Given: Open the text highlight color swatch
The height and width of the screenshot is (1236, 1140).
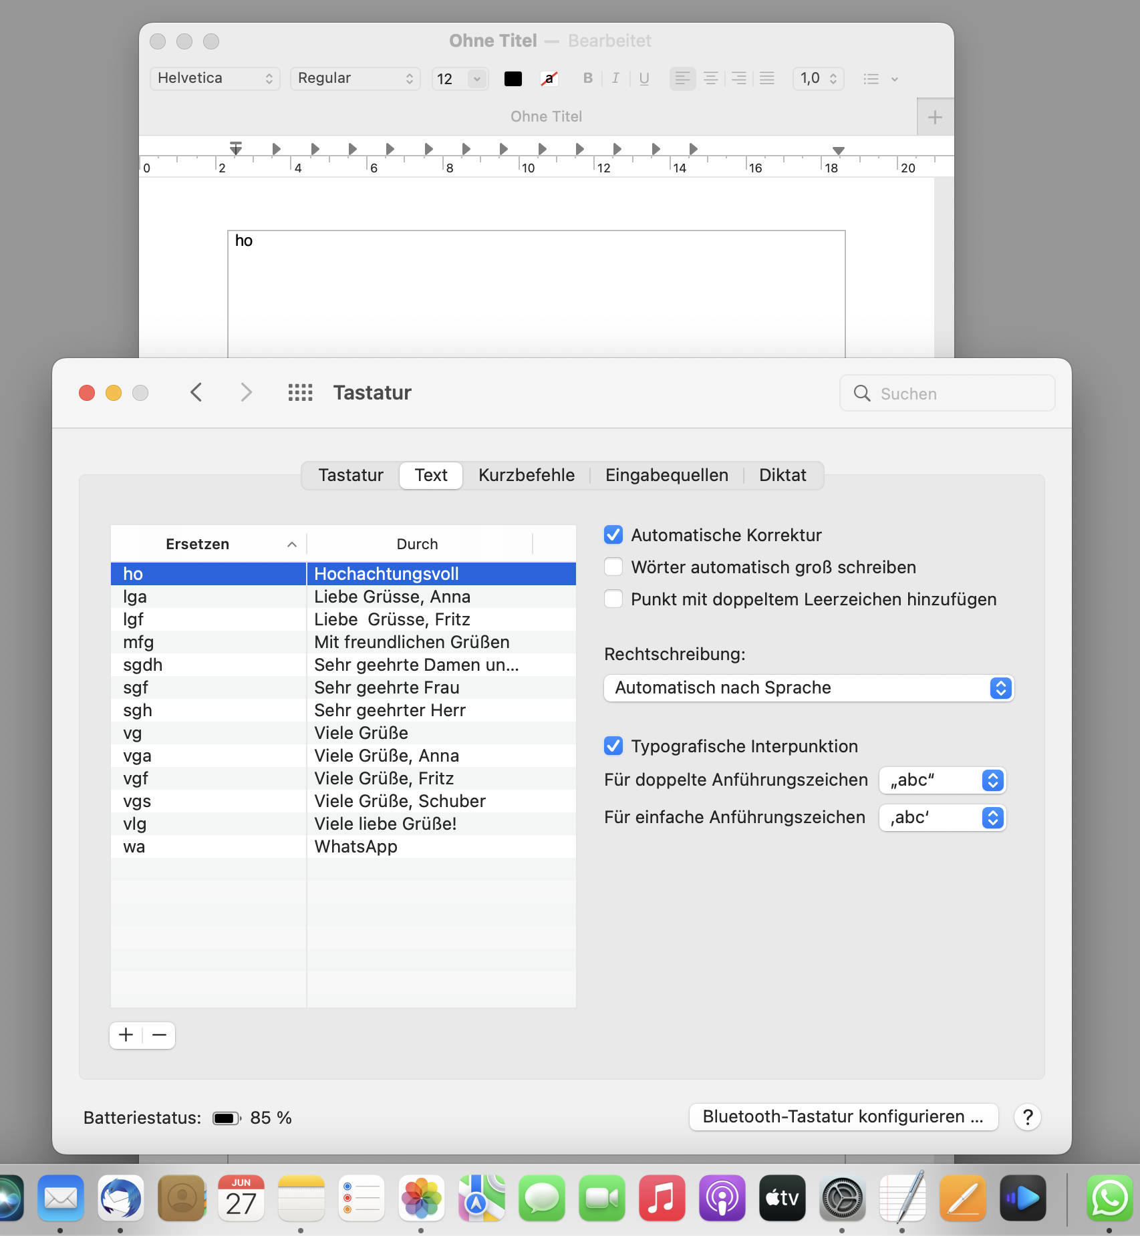Looking at the screenshot, I should tap(549, 79).
